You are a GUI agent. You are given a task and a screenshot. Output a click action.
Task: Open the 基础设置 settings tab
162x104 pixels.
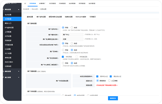pos(30,17)
